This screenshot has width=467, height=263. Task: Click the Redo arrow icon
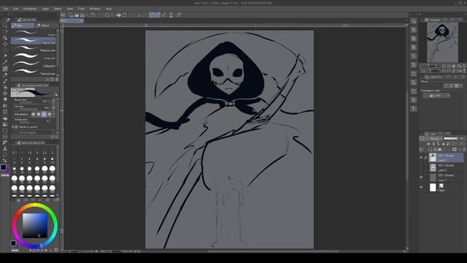click(99, 15)
